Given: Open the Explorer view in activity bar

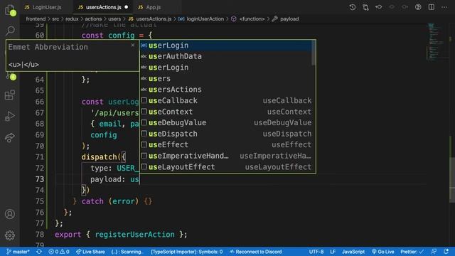Looking at the screenshot, I should point(10,10).
